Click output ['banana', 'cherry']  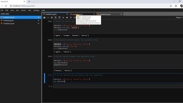63,70
